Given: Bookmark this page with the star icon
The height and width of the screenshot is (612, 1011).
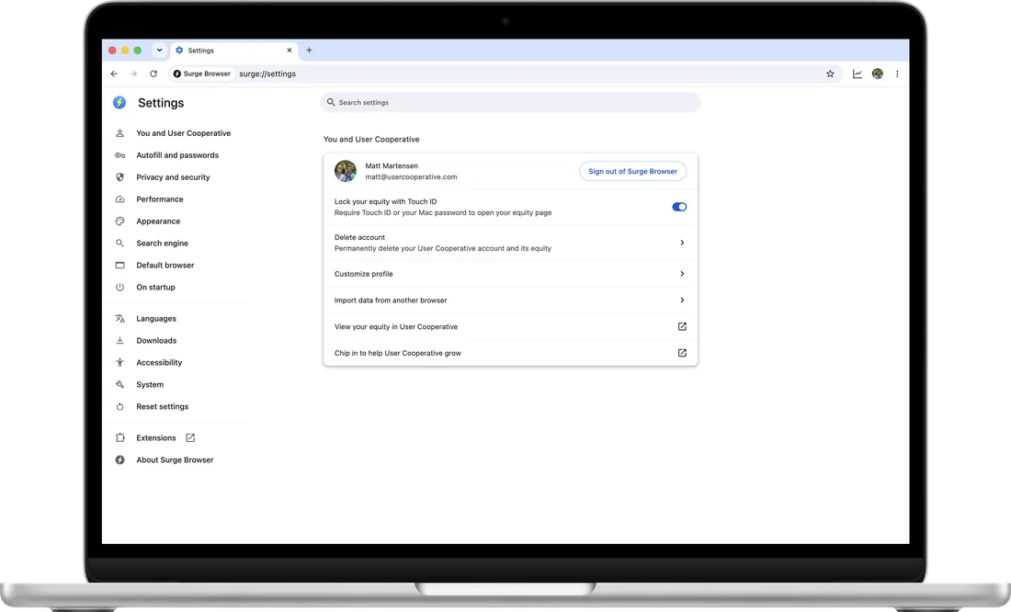Looking at the screenshot, I should 830,74.
